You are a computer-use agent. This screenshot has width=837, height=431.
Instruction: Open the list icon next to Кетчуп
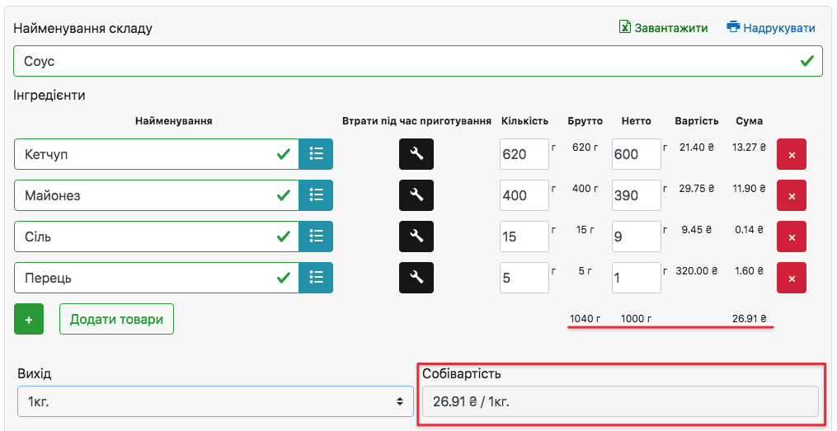(x=316, y=154)
